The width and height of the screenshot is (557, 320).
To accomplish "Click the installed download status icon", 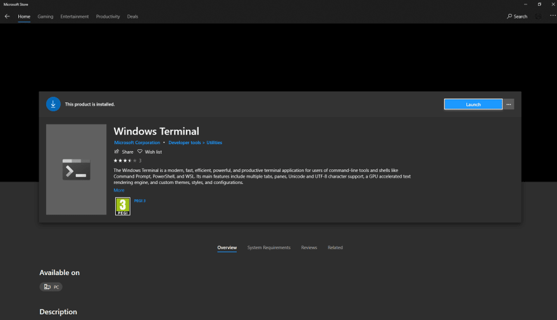I will click(x=53, y=104).
